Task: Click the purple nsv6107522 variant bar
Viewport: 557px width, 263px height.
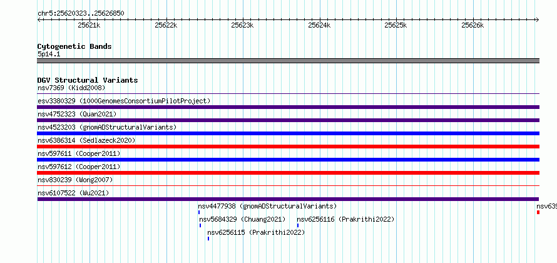Action: (288, 199)
